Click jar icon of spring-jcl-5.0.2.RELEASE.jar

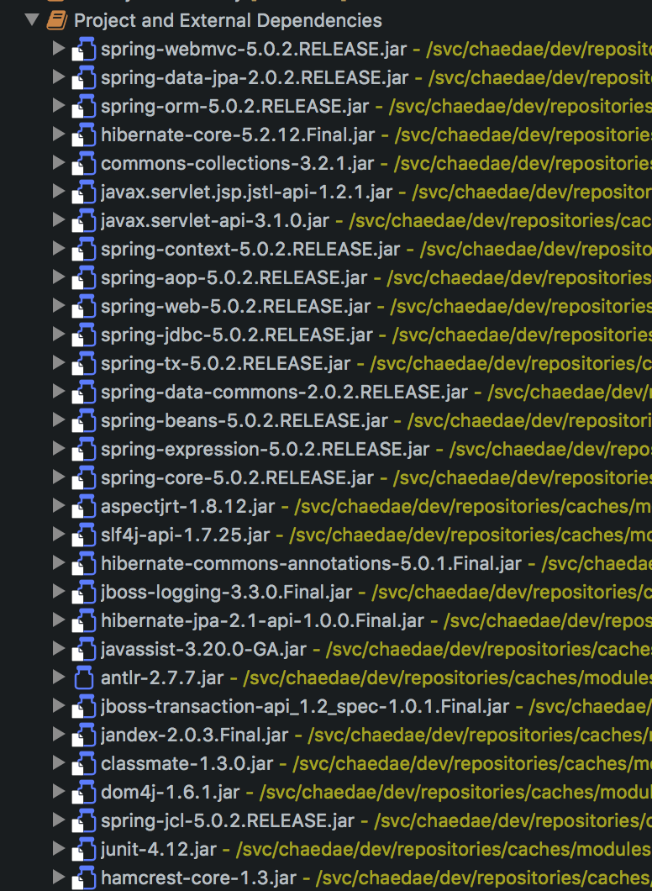pos(84,820)
